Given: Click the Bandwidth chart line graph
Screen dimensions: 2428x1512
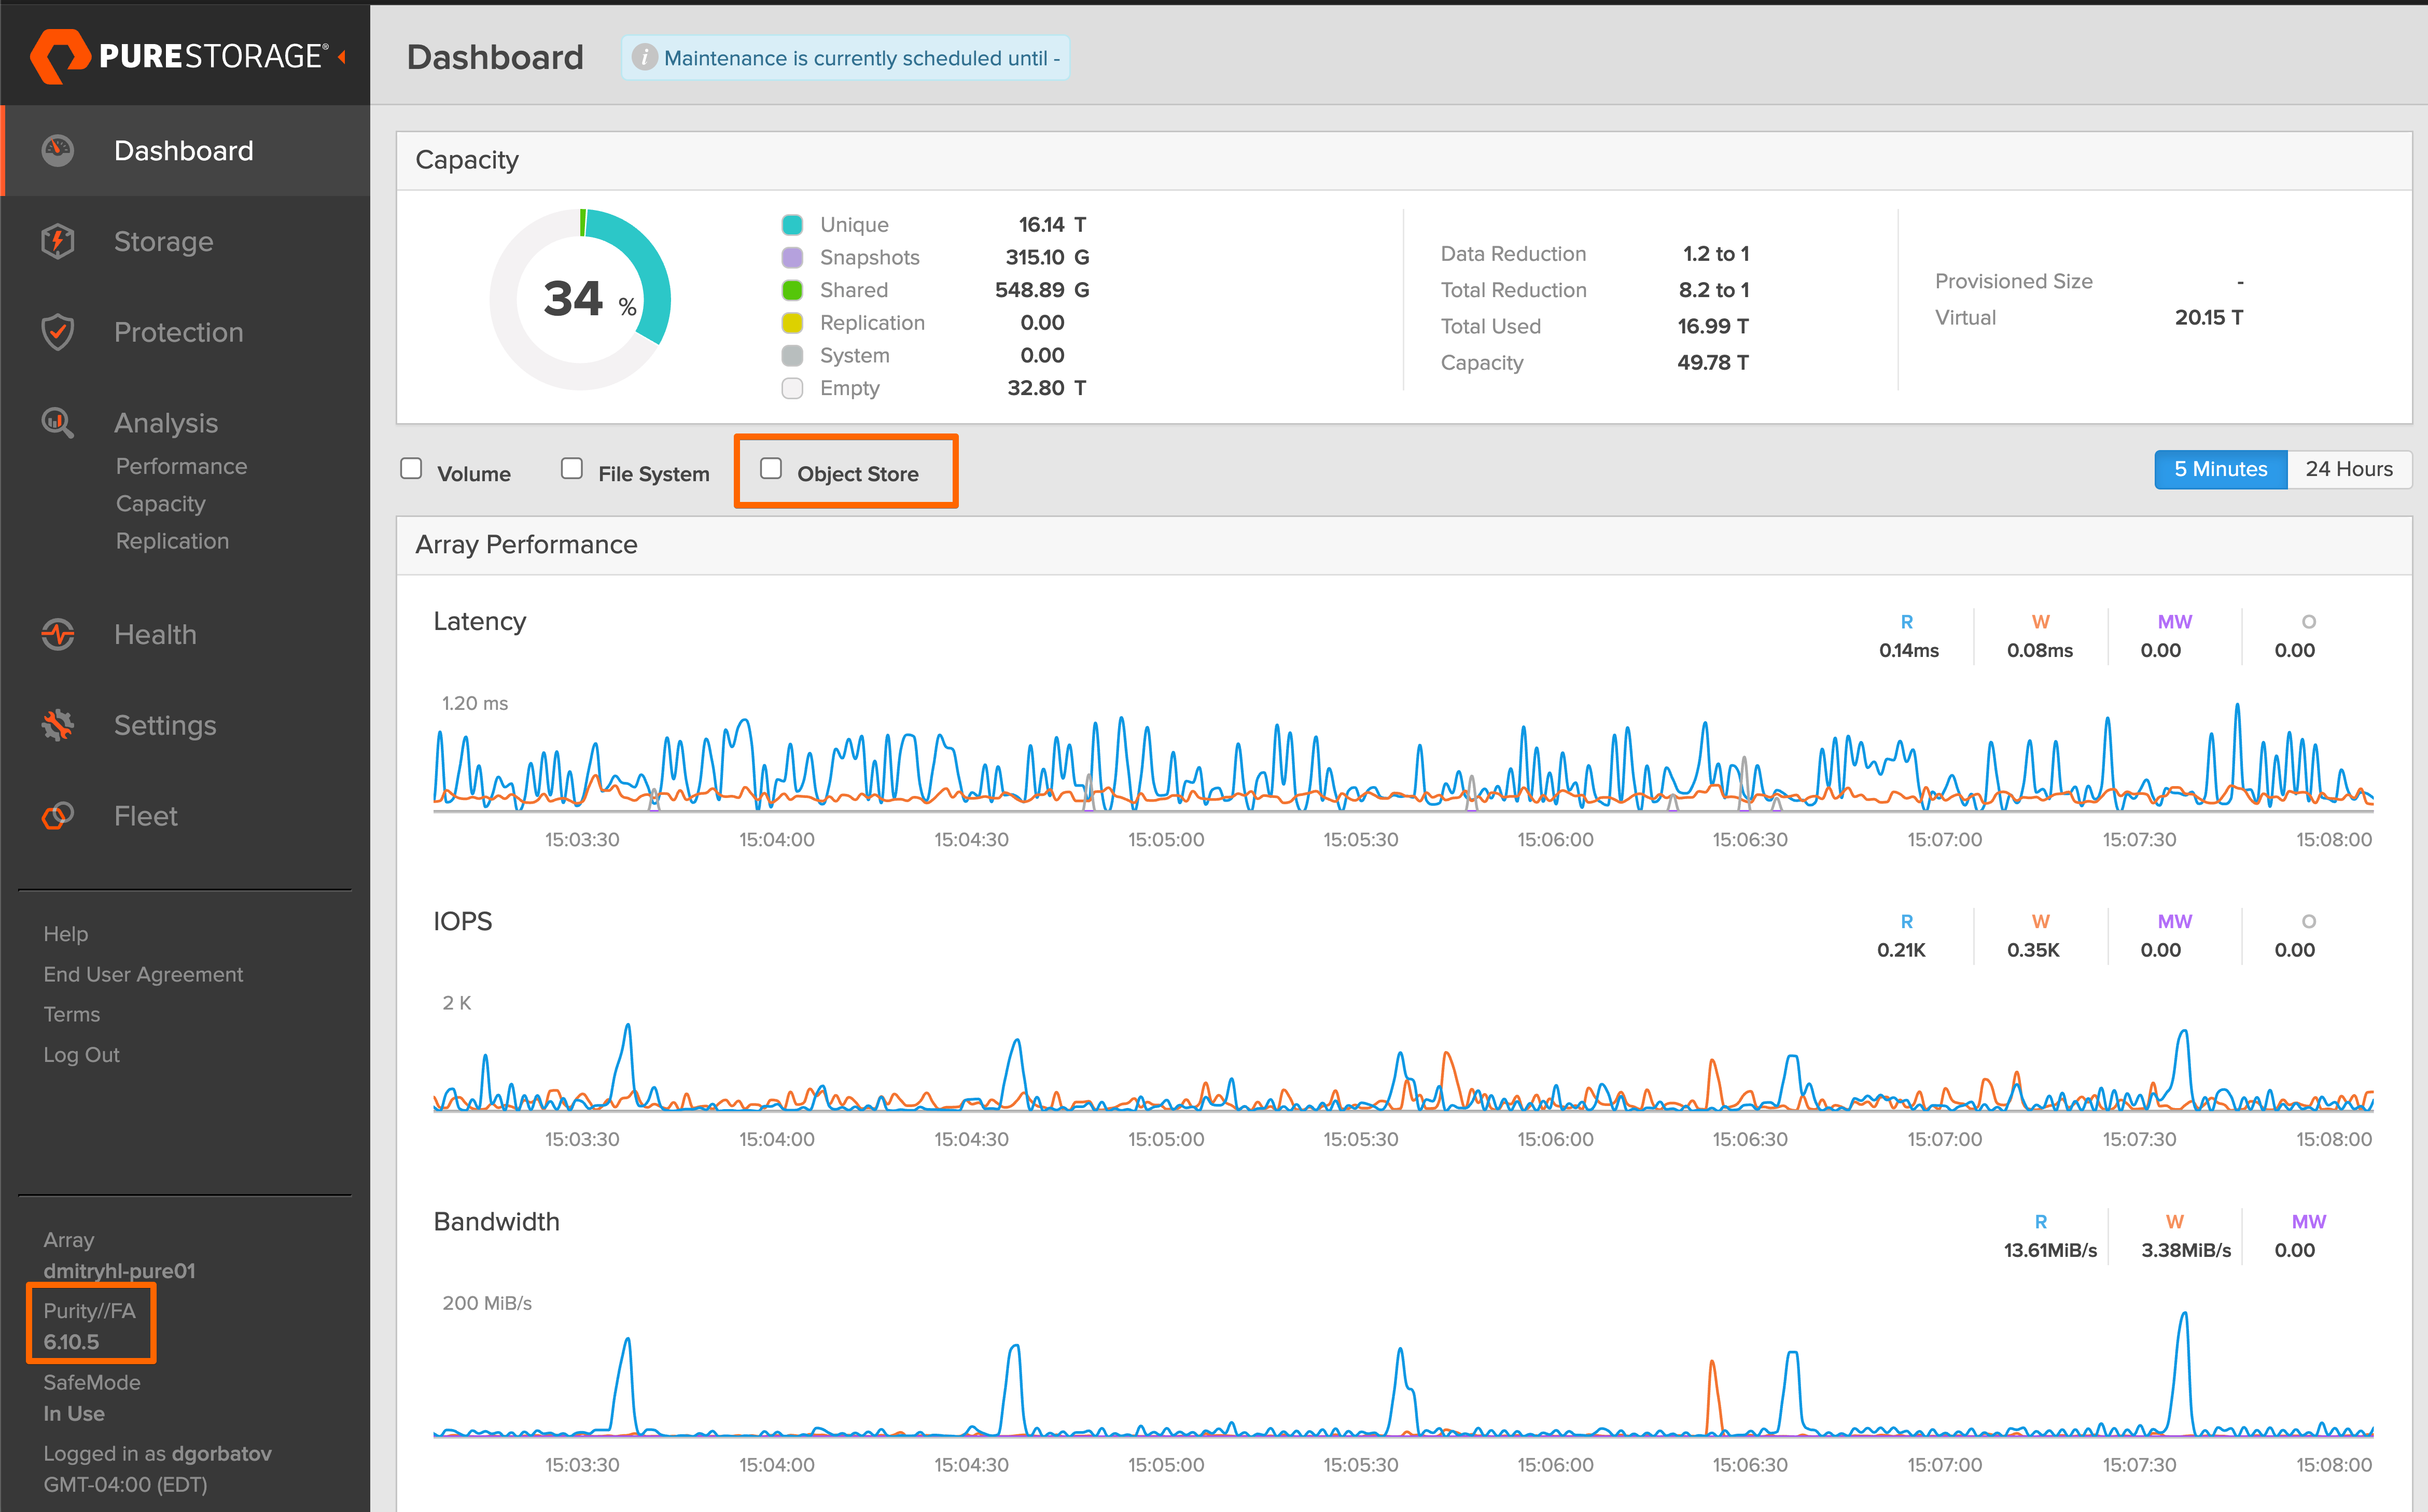Looking at the screenshot, I should pos(1403,1374).
